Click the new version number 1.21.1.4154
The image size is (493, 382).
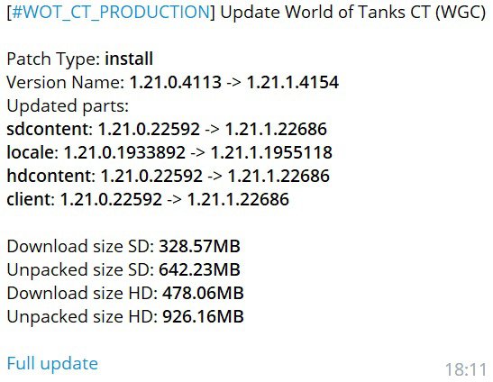pos(293,82)
